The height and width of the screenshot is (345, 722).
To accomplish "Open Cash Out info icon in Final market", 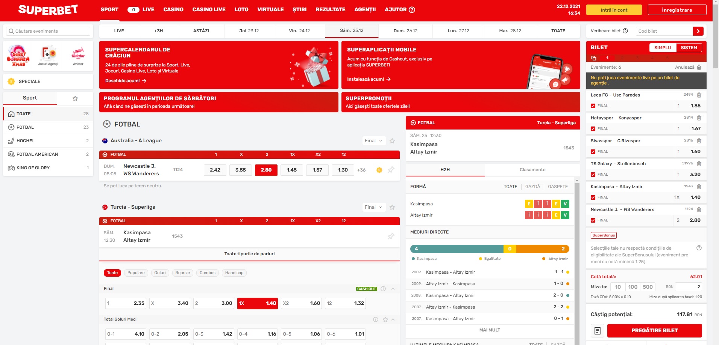I will [383, 289].
